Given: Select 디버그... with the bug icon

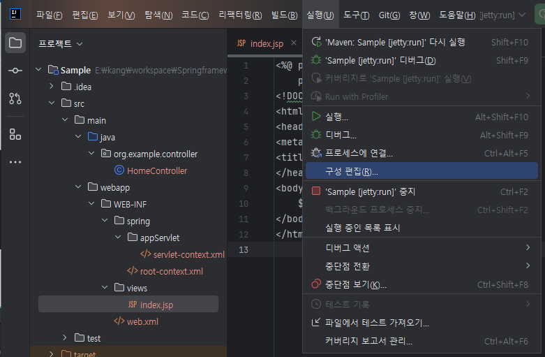Looking at the screenshot, I should tap(421, 135).
